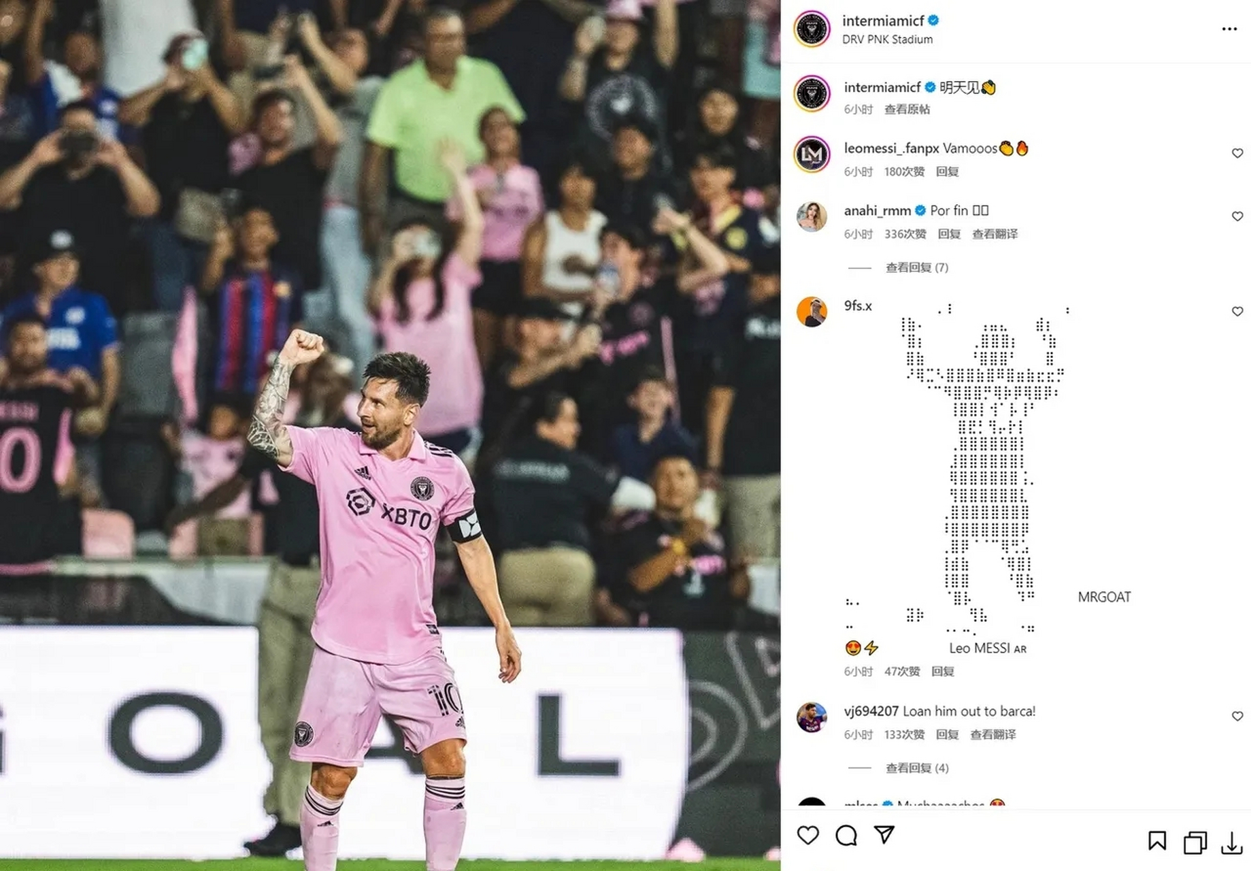Like the post with heart icon
The width and height of the screenshot is (1251, 871).
tap(807, 835)
